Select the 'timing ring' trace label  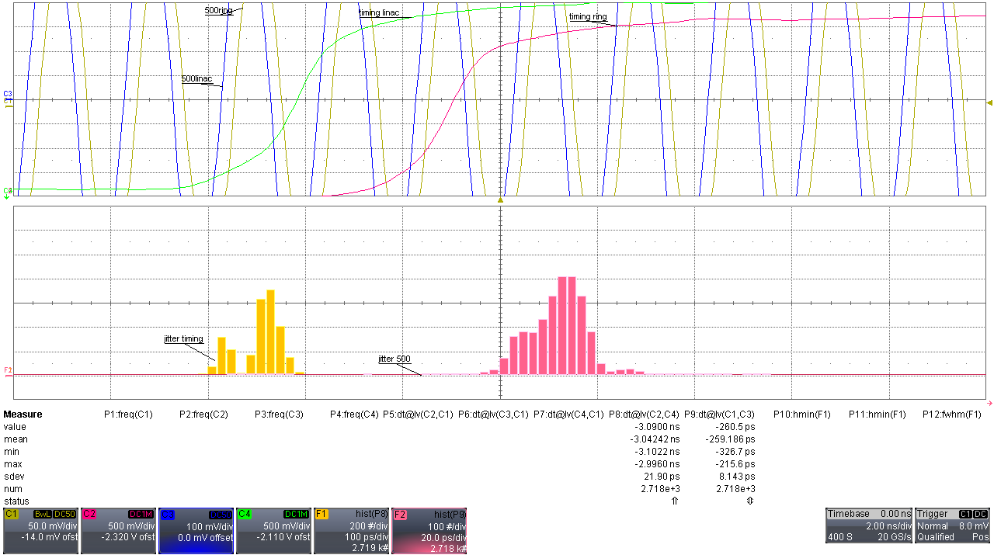(588, 16)
